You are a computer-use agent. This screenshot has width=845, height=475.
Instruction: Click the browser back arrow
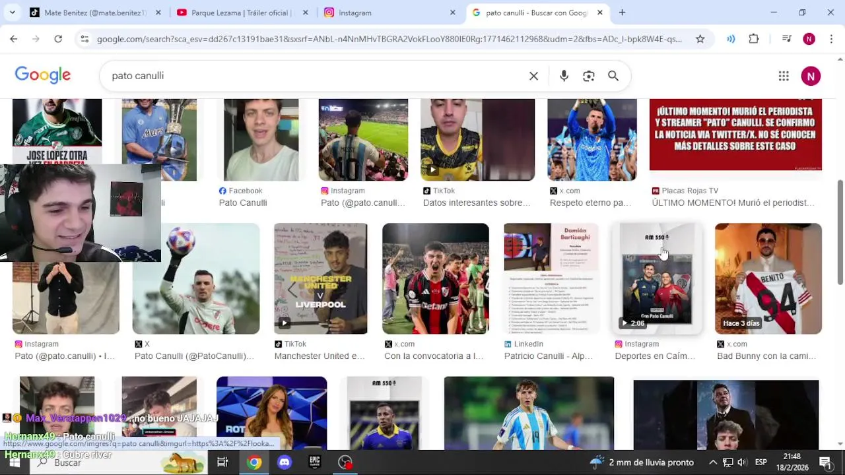[x=13, y=39]
